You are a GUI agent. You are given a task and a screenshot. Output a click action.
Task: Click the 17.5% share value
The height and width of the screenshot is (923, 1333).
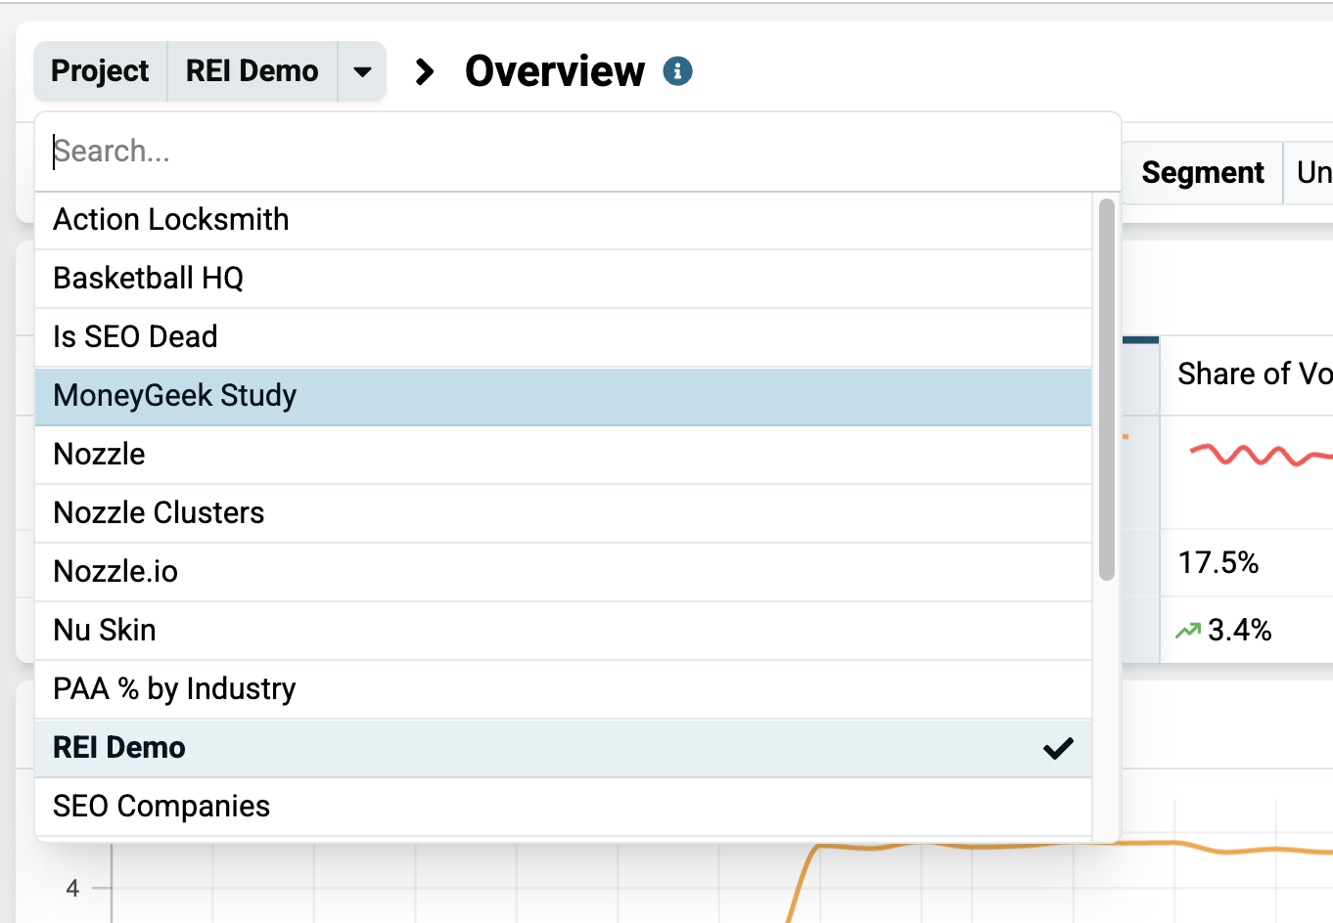click(1218, 562)
